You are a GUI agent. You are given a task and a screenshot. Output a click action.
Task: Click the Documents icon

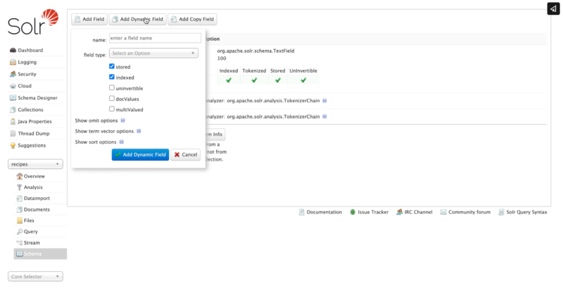click(x=20, y=209)
